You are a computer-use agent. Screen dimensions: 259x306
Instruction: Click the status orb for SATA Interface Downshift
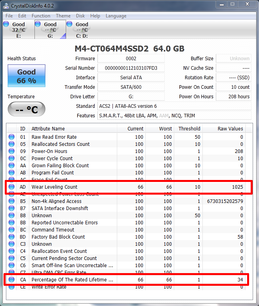tap(11, 208)
